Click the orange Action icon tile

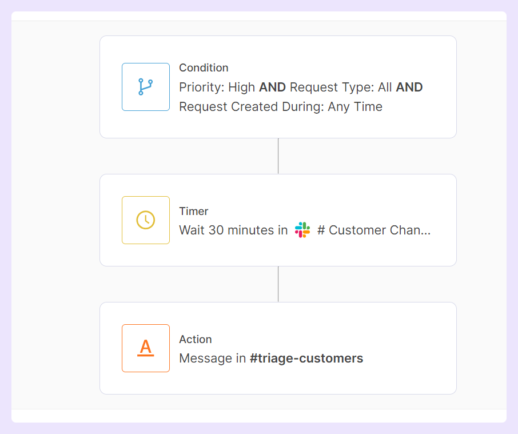click(146, 348)
